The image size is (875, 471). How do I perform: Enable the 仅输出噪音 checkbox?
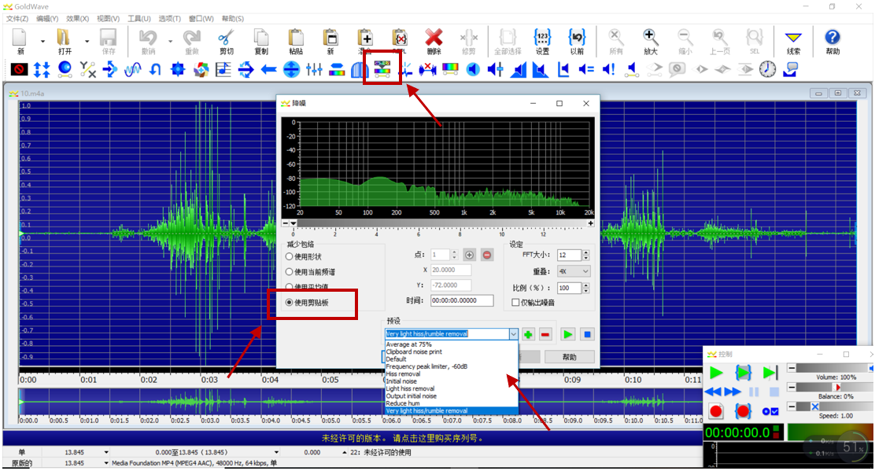point(515,302)
